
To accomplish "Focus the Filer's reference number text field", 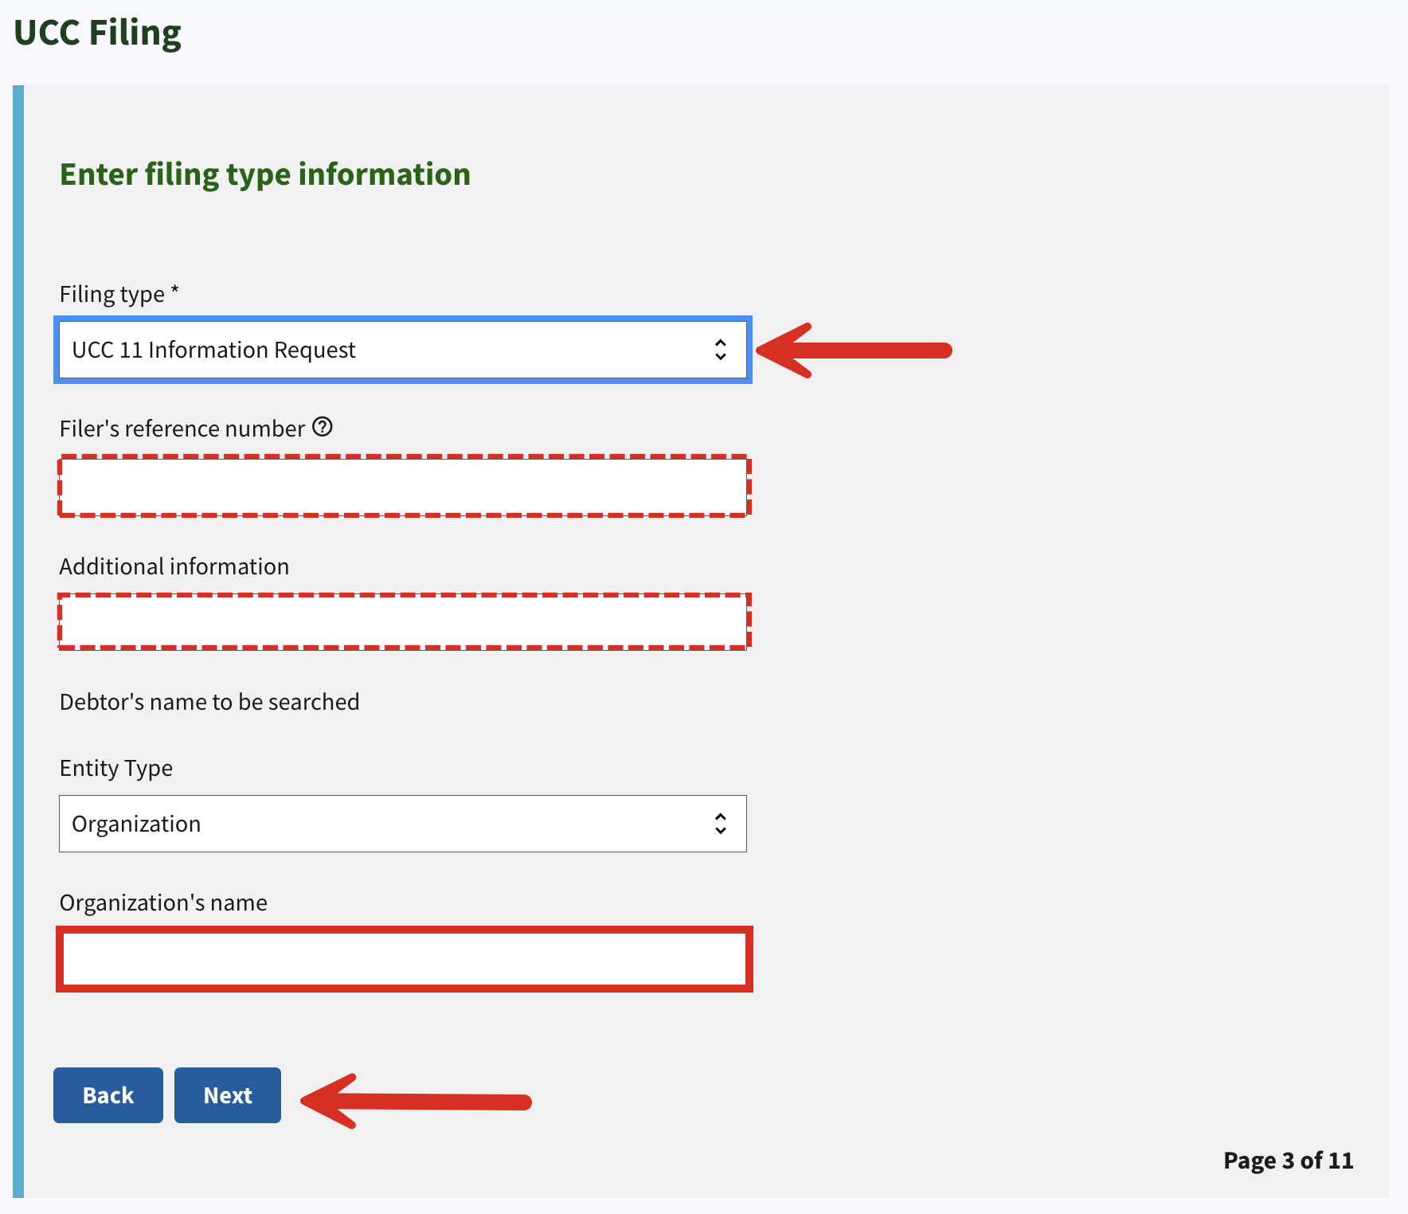I will pyautogui.click(x=404, y=486).
